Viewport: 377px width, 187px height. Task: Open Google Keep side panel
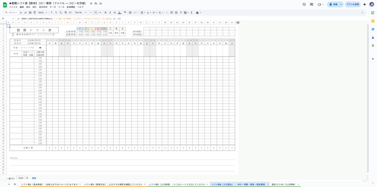pyautogui.click(x=373, y=21)
